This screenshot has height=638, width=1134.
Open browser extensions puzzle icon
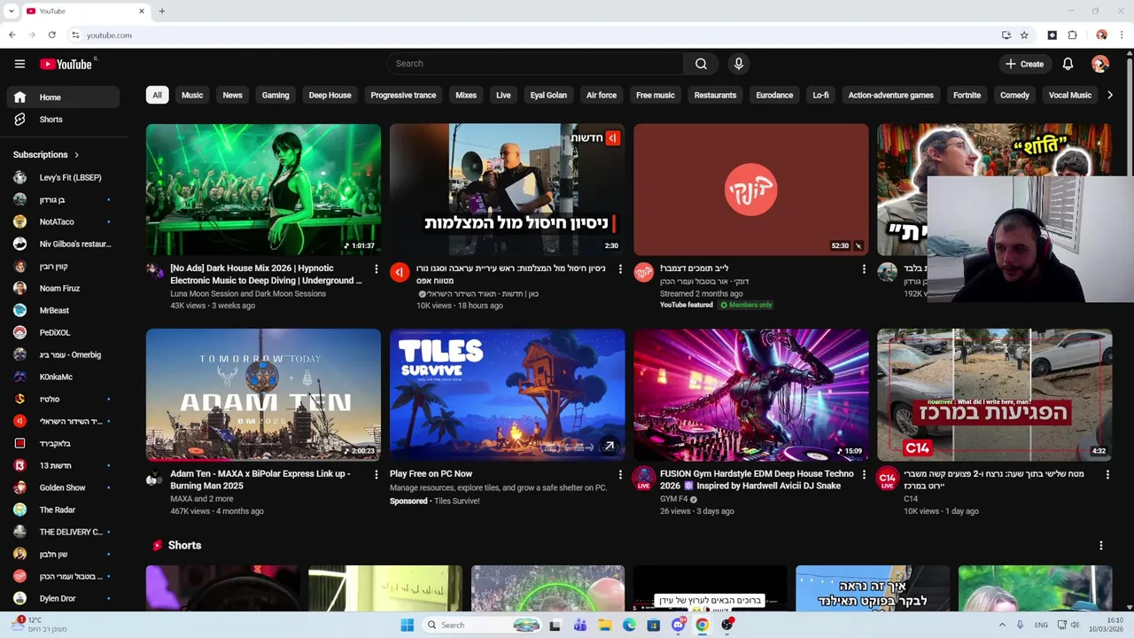1072,35
